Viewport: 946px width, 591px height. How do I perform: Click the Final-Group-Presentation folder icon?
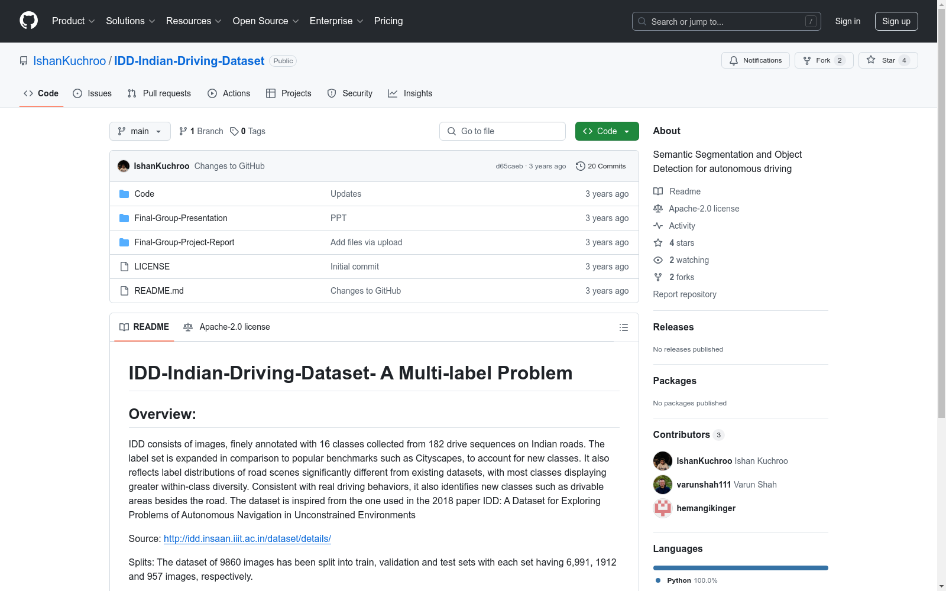click(x=124, y=218)
